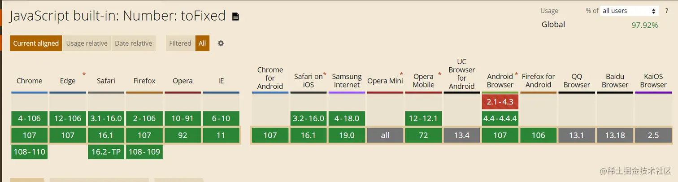Click the red asterisk note beside Edge
Viewport: 678px width, 182px height.
84,74
